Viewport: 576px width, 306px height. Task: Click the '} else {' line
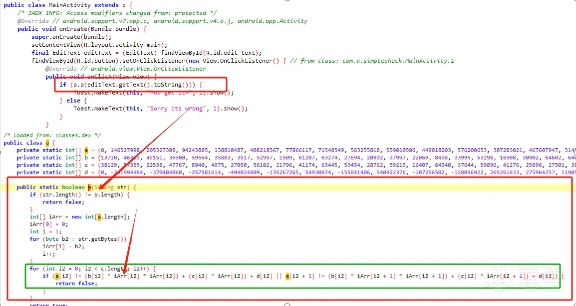coord(73,101)
